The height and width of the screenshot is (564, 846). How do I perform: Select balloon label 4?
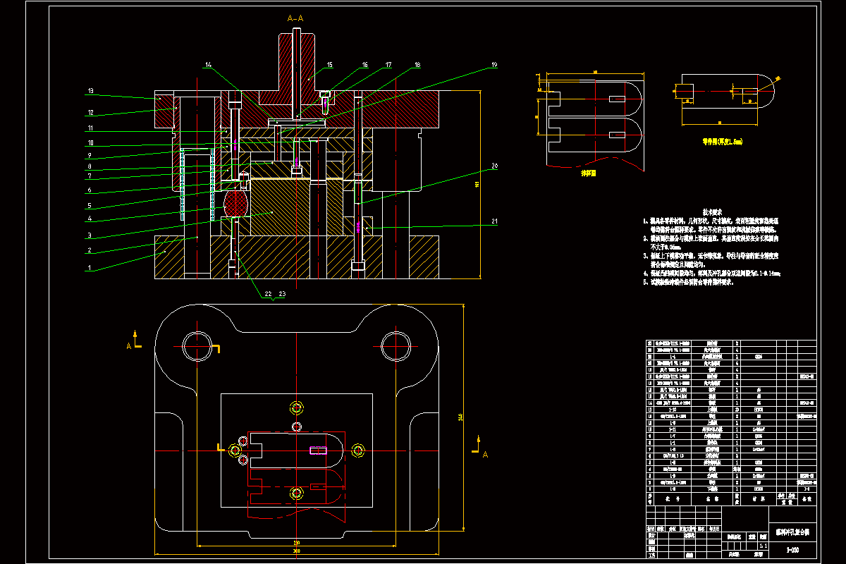coord(90,220)
